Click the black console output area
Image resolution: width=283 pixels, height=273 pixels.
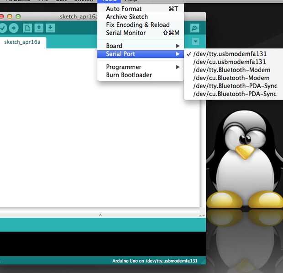pyautogui.click(x=103, y=244)
